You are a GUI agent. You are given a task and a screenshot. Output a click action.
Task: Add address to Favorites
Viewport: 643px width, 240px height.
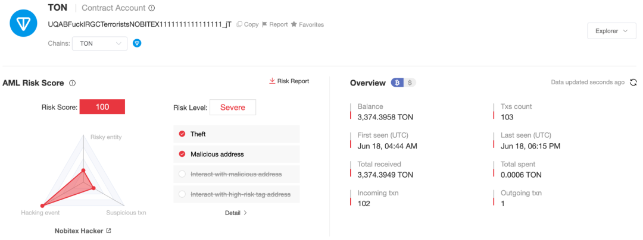[x=307, y=24]
